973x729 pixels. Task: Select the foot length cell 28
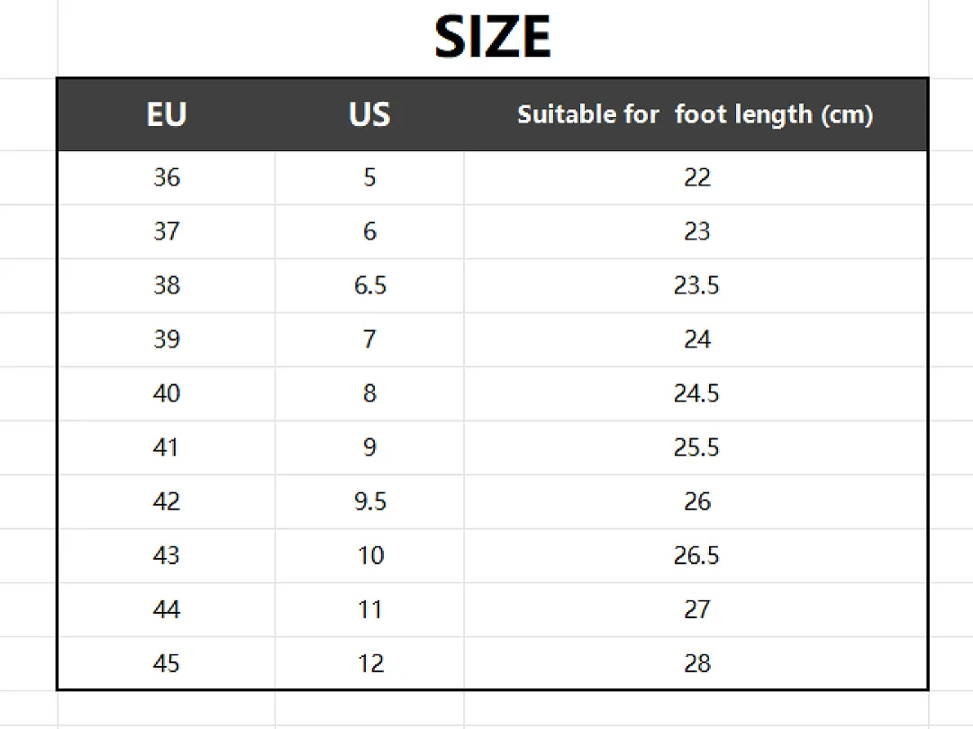pyautogui.click(x=696, y=663)
